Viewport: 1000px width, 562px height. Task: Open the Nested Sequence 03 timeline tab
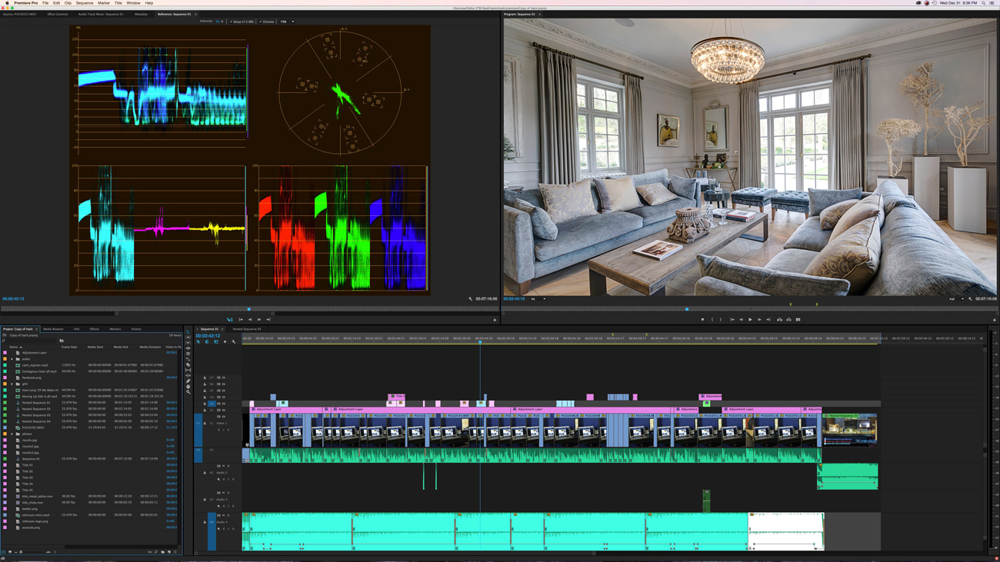pos(247,329)
